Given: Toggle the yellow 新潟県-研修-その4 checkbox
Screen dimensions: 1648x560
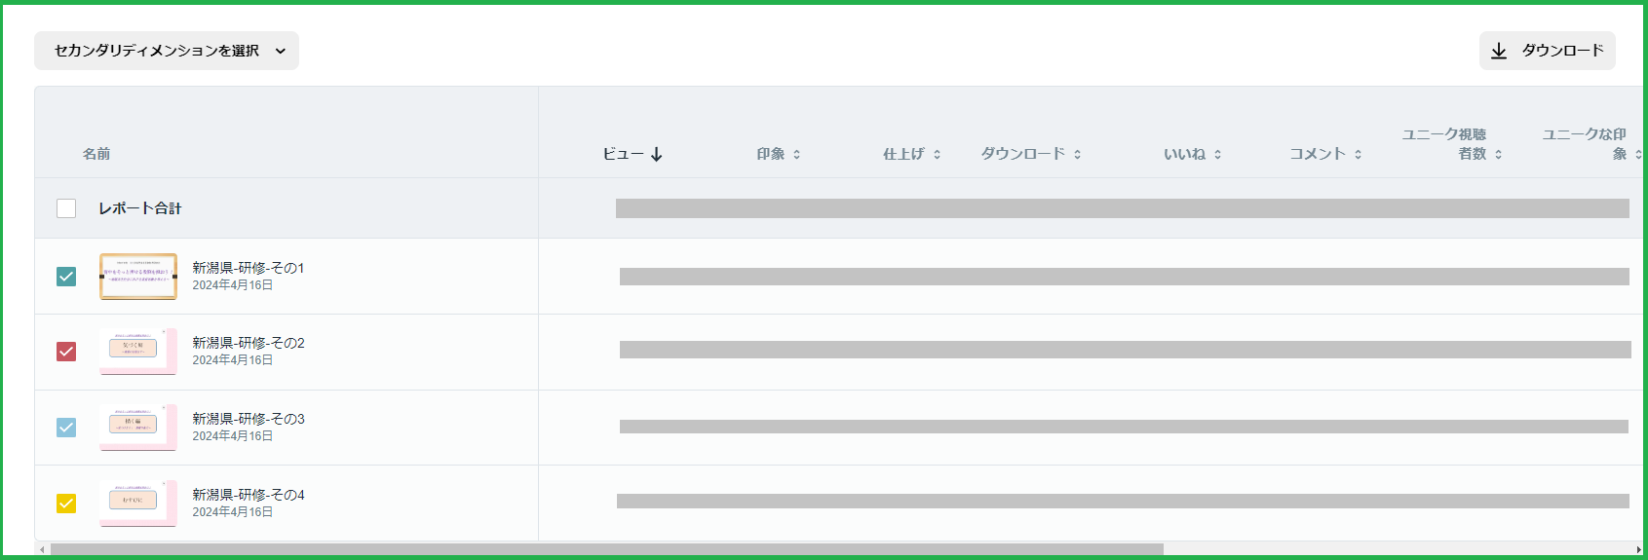Looking at the screenshot, I should [x=66, y=504].
